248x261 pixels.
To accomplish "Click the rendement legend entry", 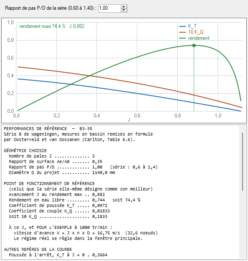I will 194,38.
